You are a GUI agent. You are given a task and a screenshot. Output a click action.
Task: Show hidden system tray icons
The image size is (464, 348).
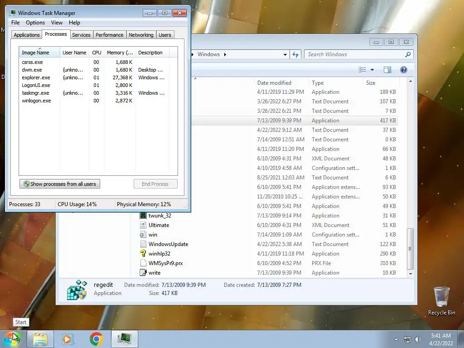396,339
